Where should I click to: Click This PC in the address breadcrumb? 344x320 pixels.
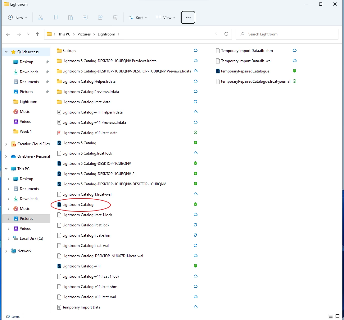tap(64, 34)
